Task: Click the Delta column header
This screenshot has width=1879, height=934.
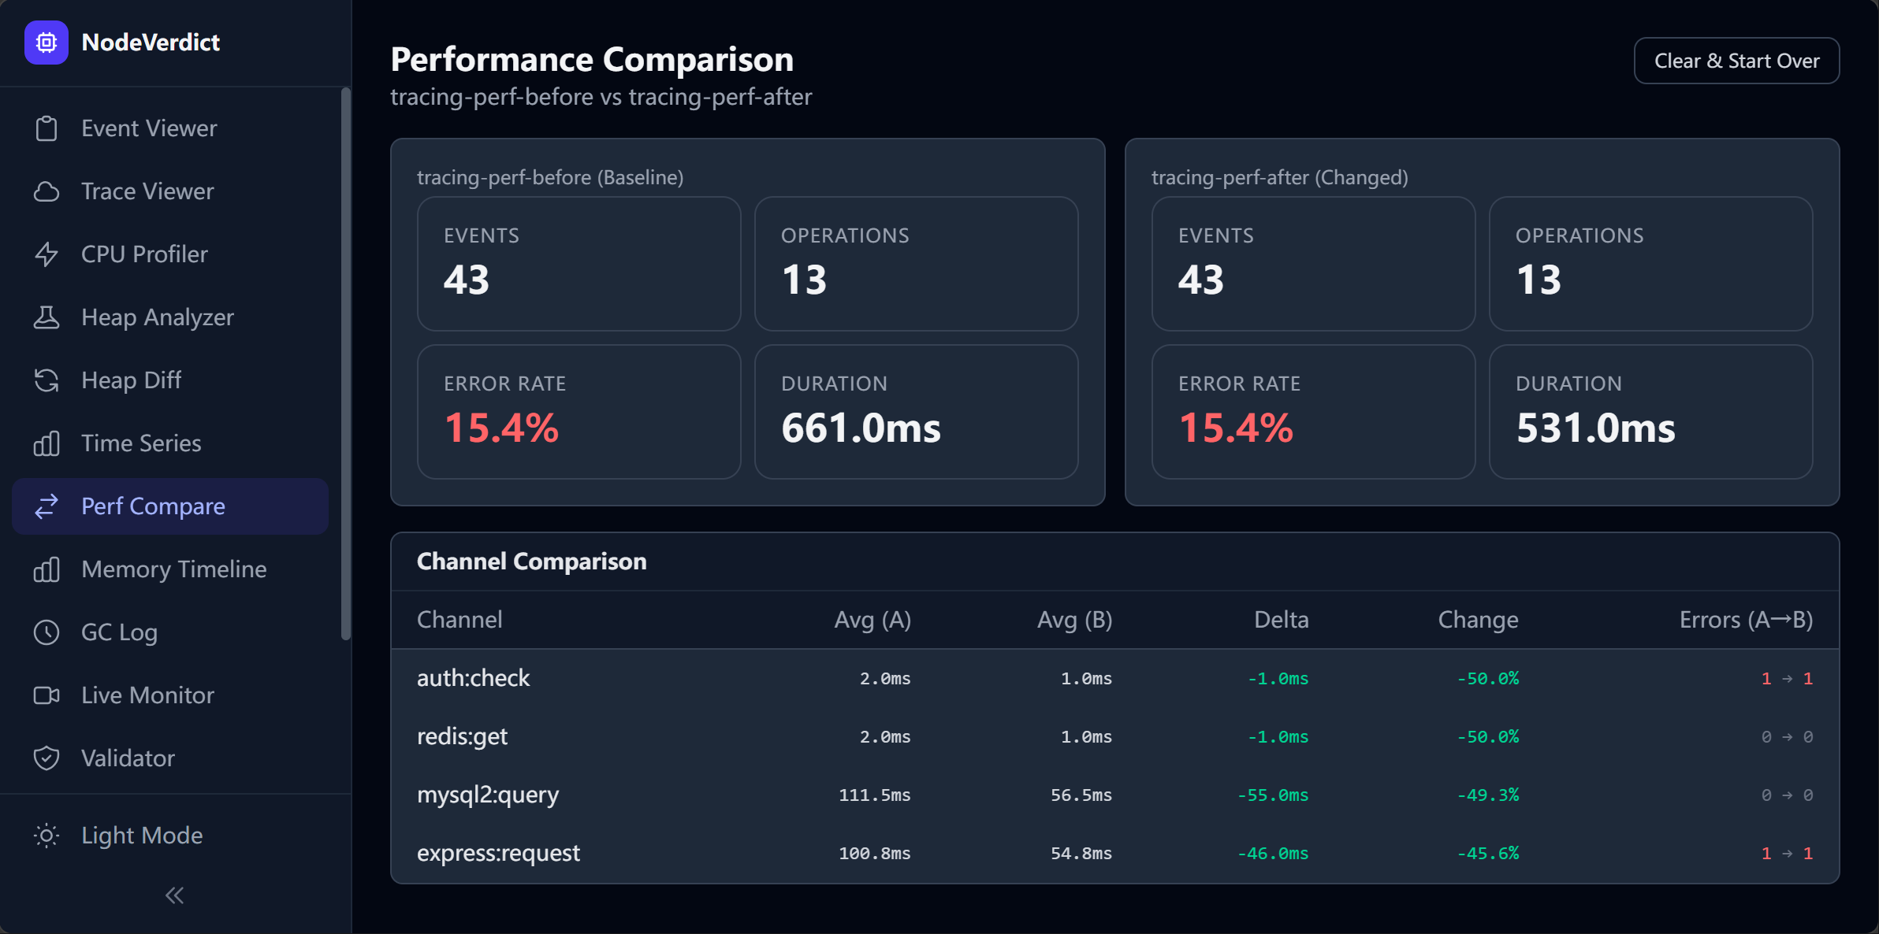Action: (1281, 620)
